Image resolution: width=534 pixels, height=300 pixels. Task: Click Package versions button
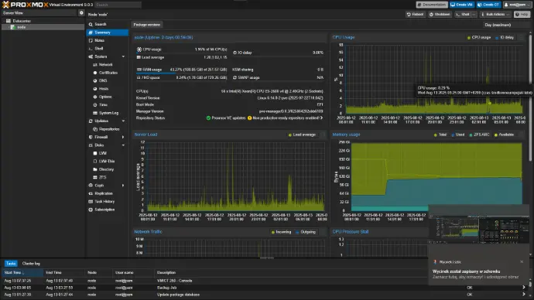tap(147, 25)
